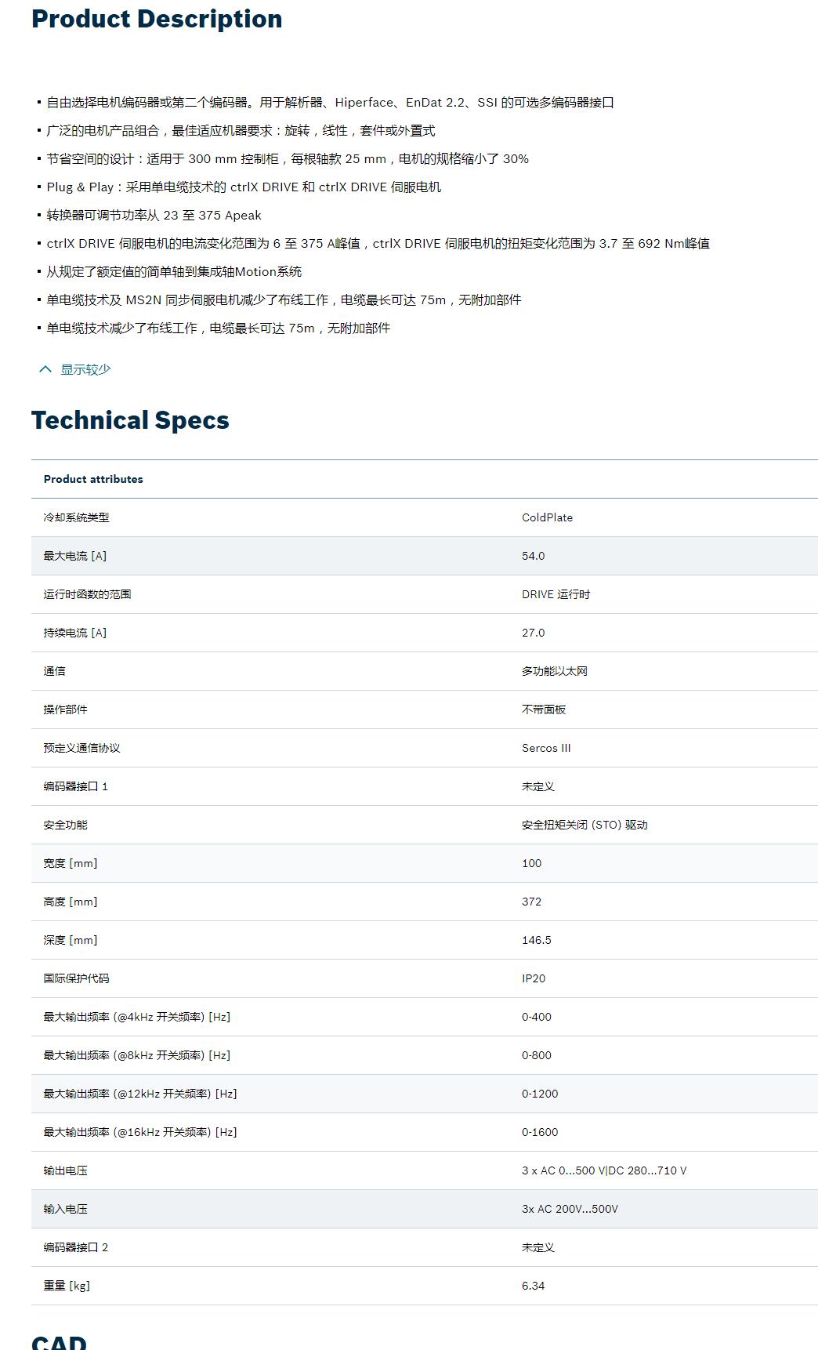
Task: Click the Product Description heading
Action: point(157,19)
